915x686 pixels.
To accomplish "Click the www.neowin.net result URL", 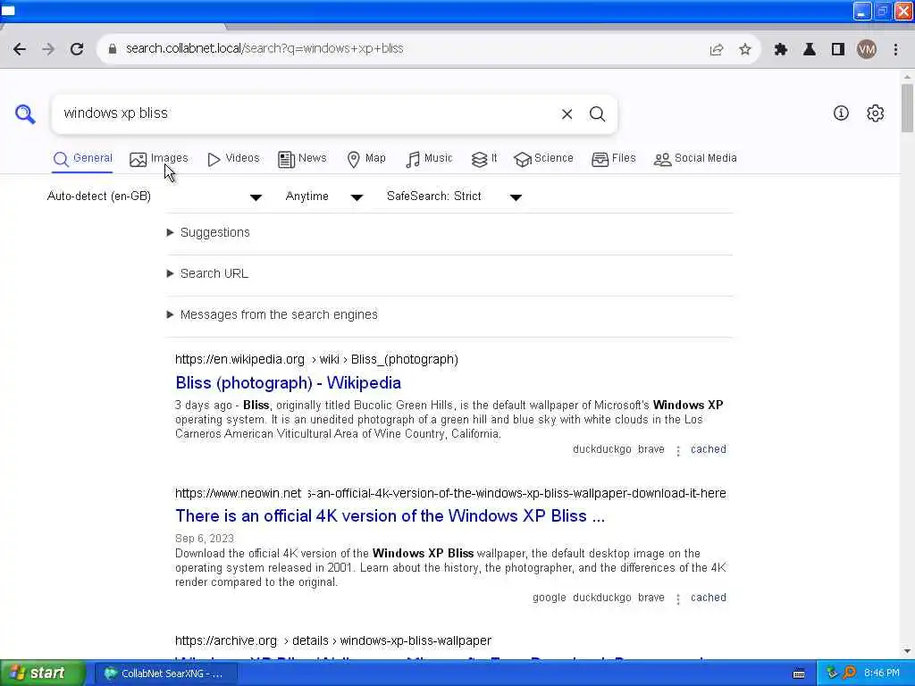I will [x=450, y=493].
